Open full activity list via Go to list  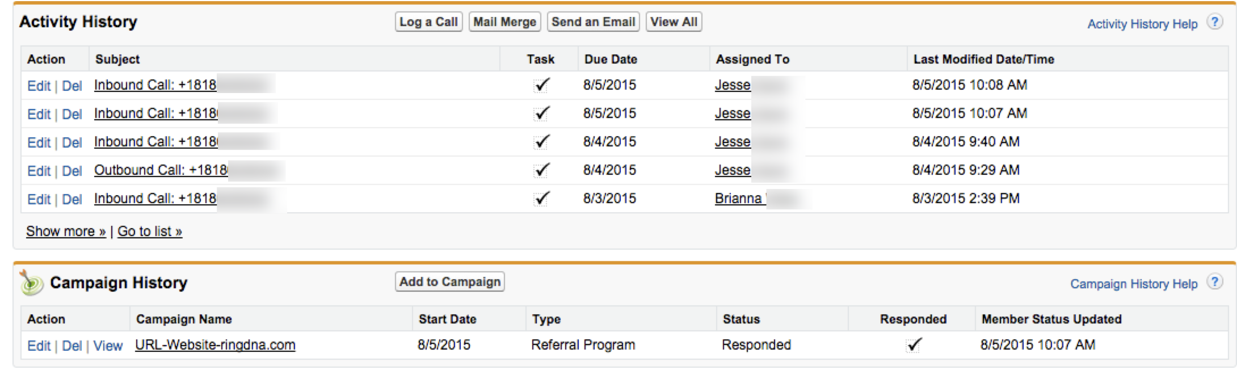149,232
